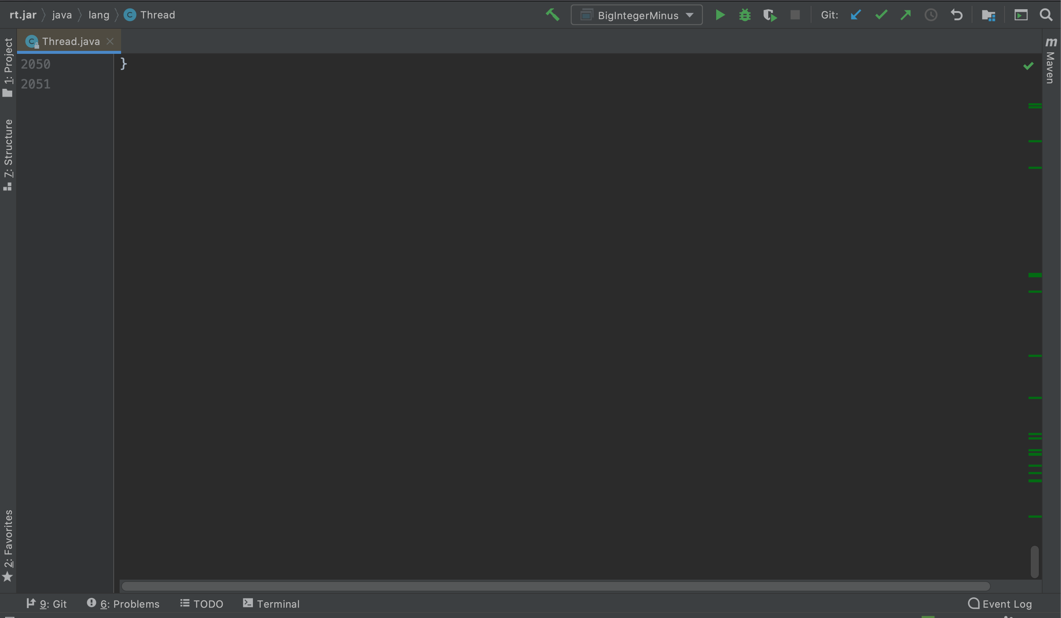Click the Build project hammer icon
The width and height of the screenshot is (1061, 618).
tap(552, 15)
